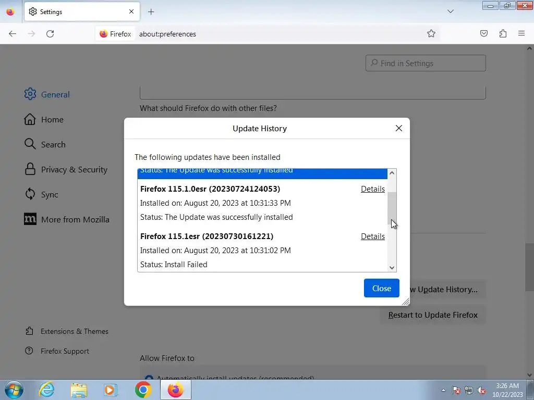Image resolution: width=534 pixels, height=400 pixels.
Task: Click the Home house icon
Action: (30, 119)
